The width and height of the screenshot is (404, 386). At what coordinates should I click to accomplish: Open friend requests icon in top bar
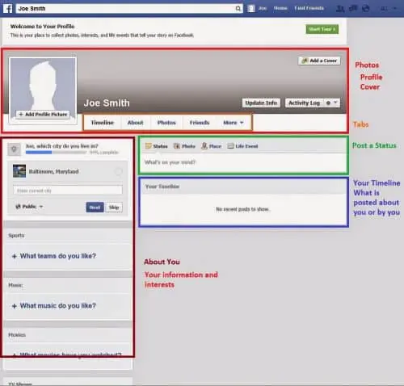pos(340,9)
